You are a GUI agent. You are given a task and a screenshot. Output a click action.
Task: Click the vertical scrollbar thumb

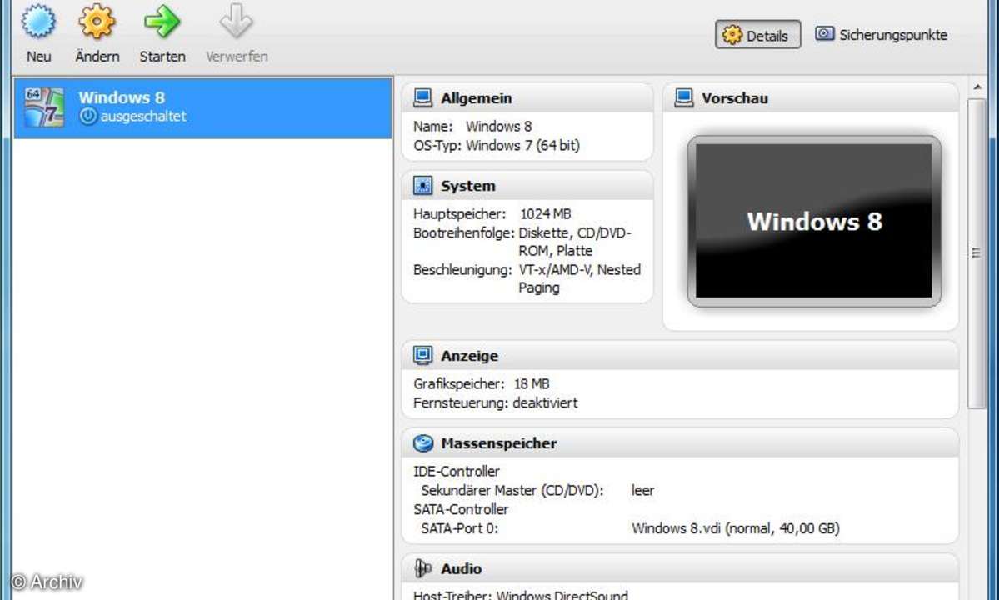[x=977, y=253]
